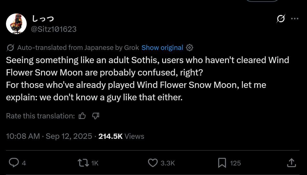Click the handle @Sitz101623
Screen dimensions: 307x175
pyautogui.click(x=54, y=29)
